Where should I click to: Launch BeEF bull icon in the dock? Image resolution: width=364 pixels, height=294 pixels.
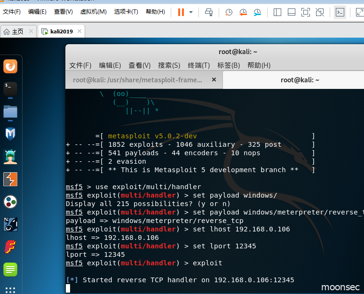pyautogui.click(x=10, y=224)
